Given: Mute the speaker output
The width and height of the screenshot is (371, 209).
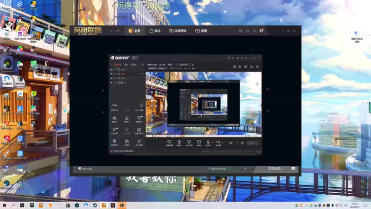Looking at the screenshot, I should [218, 143].
